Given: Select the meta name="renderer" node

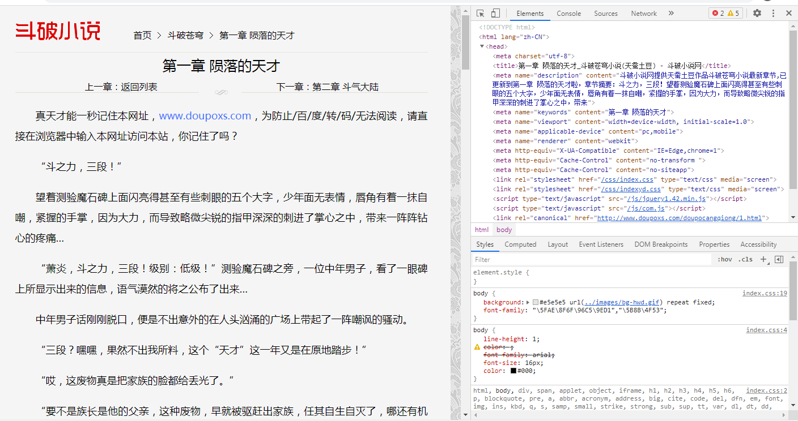Looking at the screenshot, I should 565,141.
